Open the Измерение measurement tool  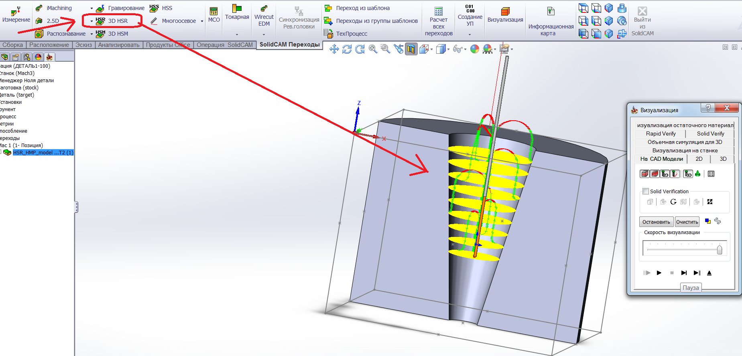click(x=16, y=15)
